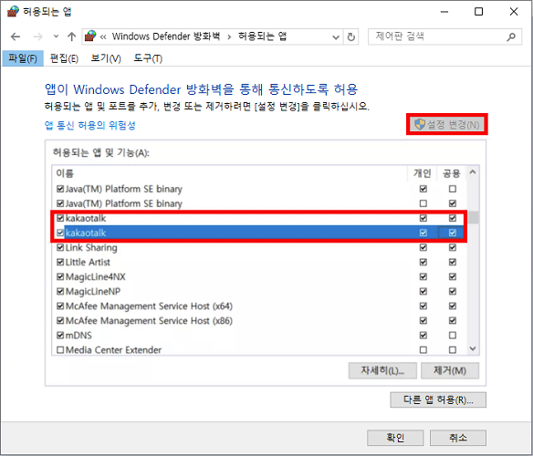This screenshot has height=456, width=533.
Task: Open recent locations dropdown arrow
Action: tap(56, 36)
